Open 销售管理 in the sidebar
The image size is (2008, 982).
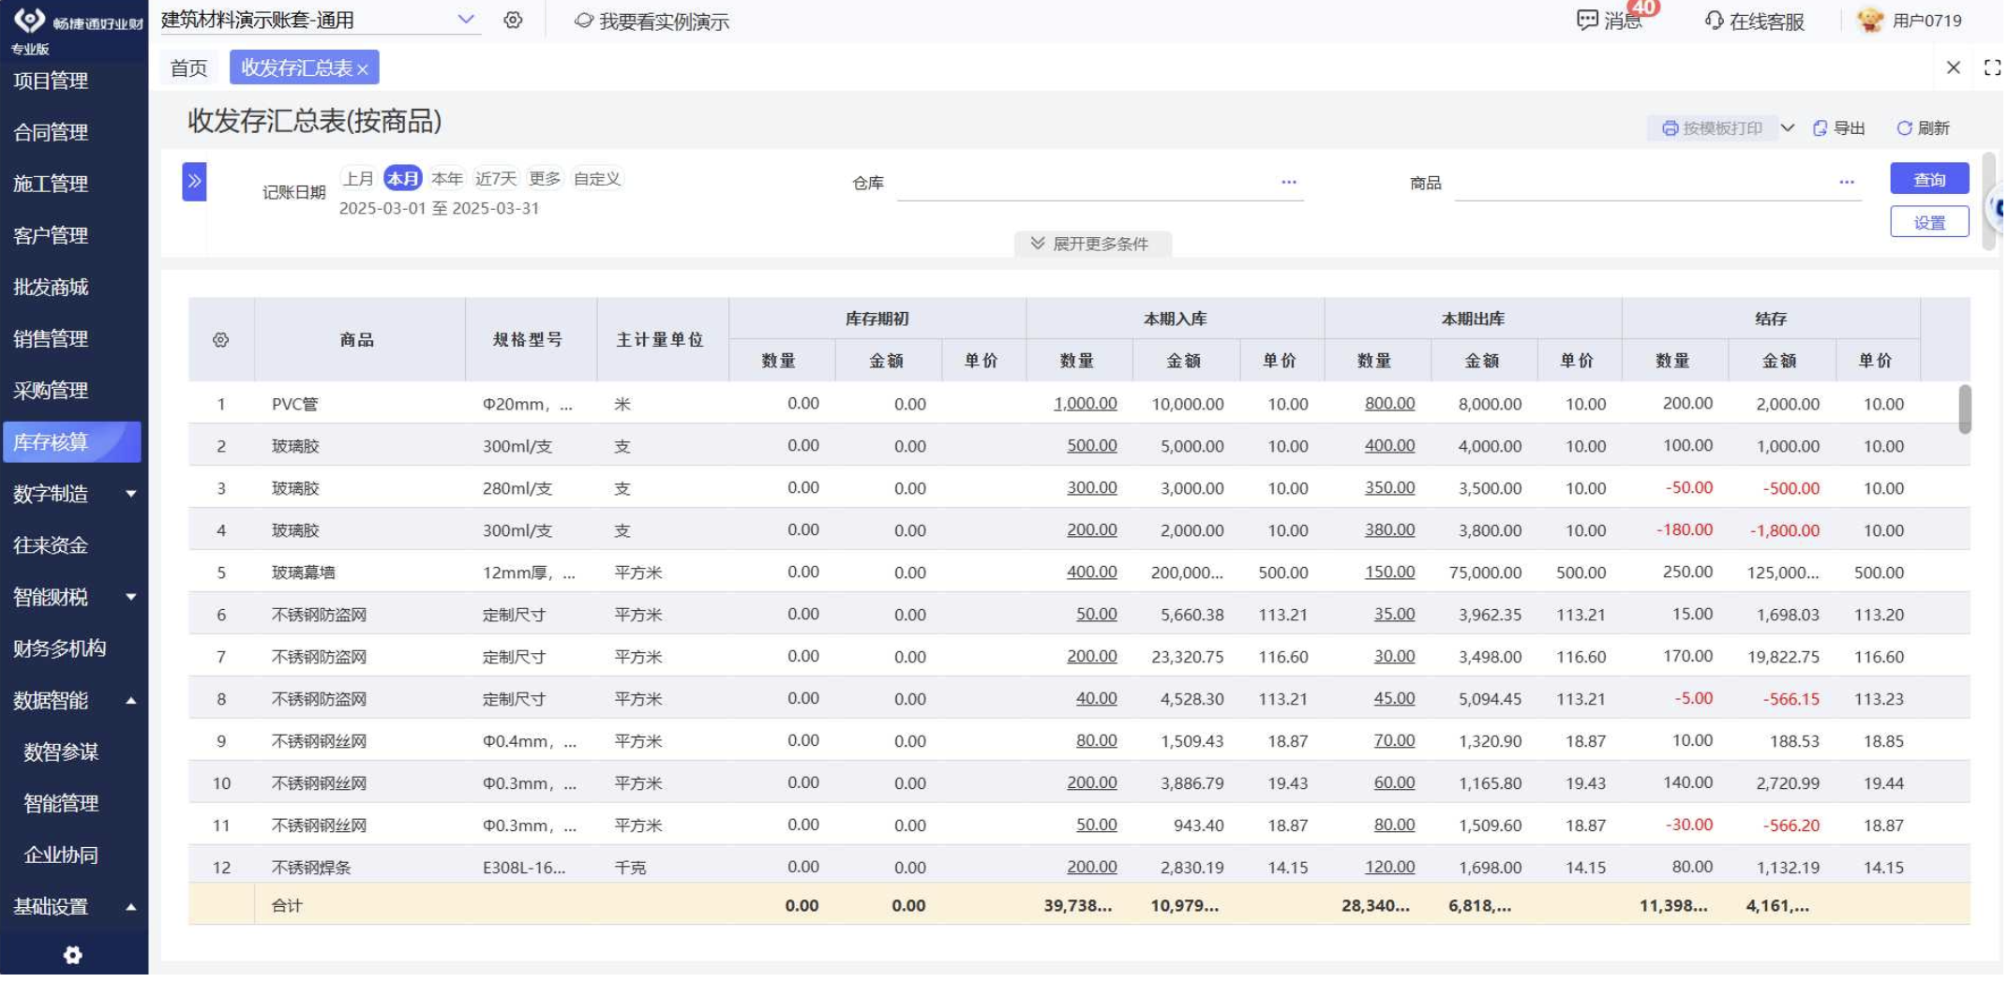51,339
